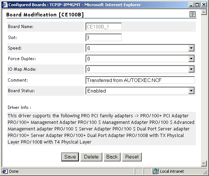Click the "Board Name:" label
Viewport: 209px width, 176px height.
(x=21, y=27)
